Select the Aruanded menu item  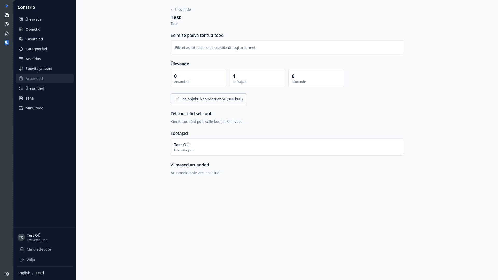point(45,79)
